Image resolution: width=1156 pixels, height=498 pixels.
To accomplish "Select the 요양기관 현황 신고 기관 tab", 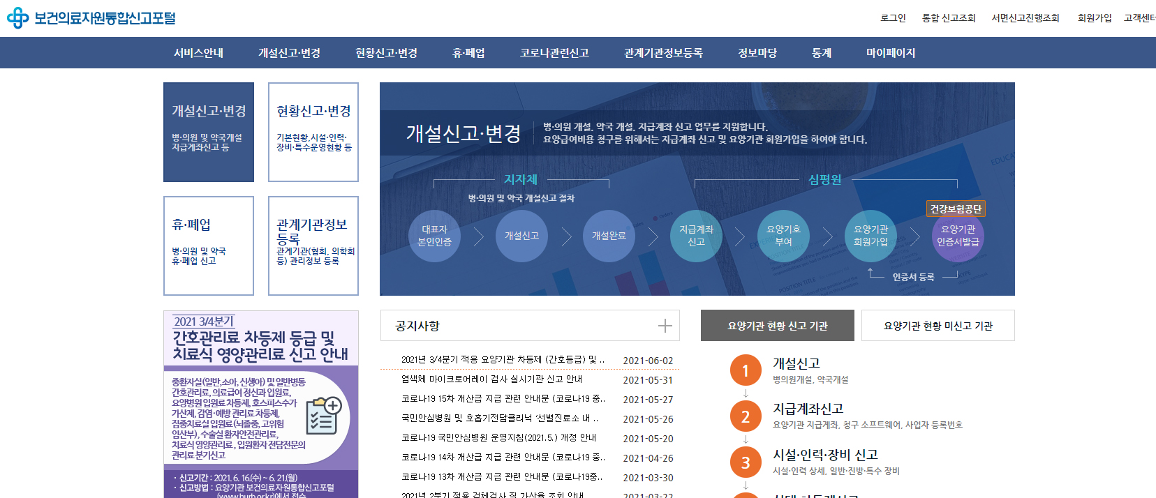I will coord(777,326).
